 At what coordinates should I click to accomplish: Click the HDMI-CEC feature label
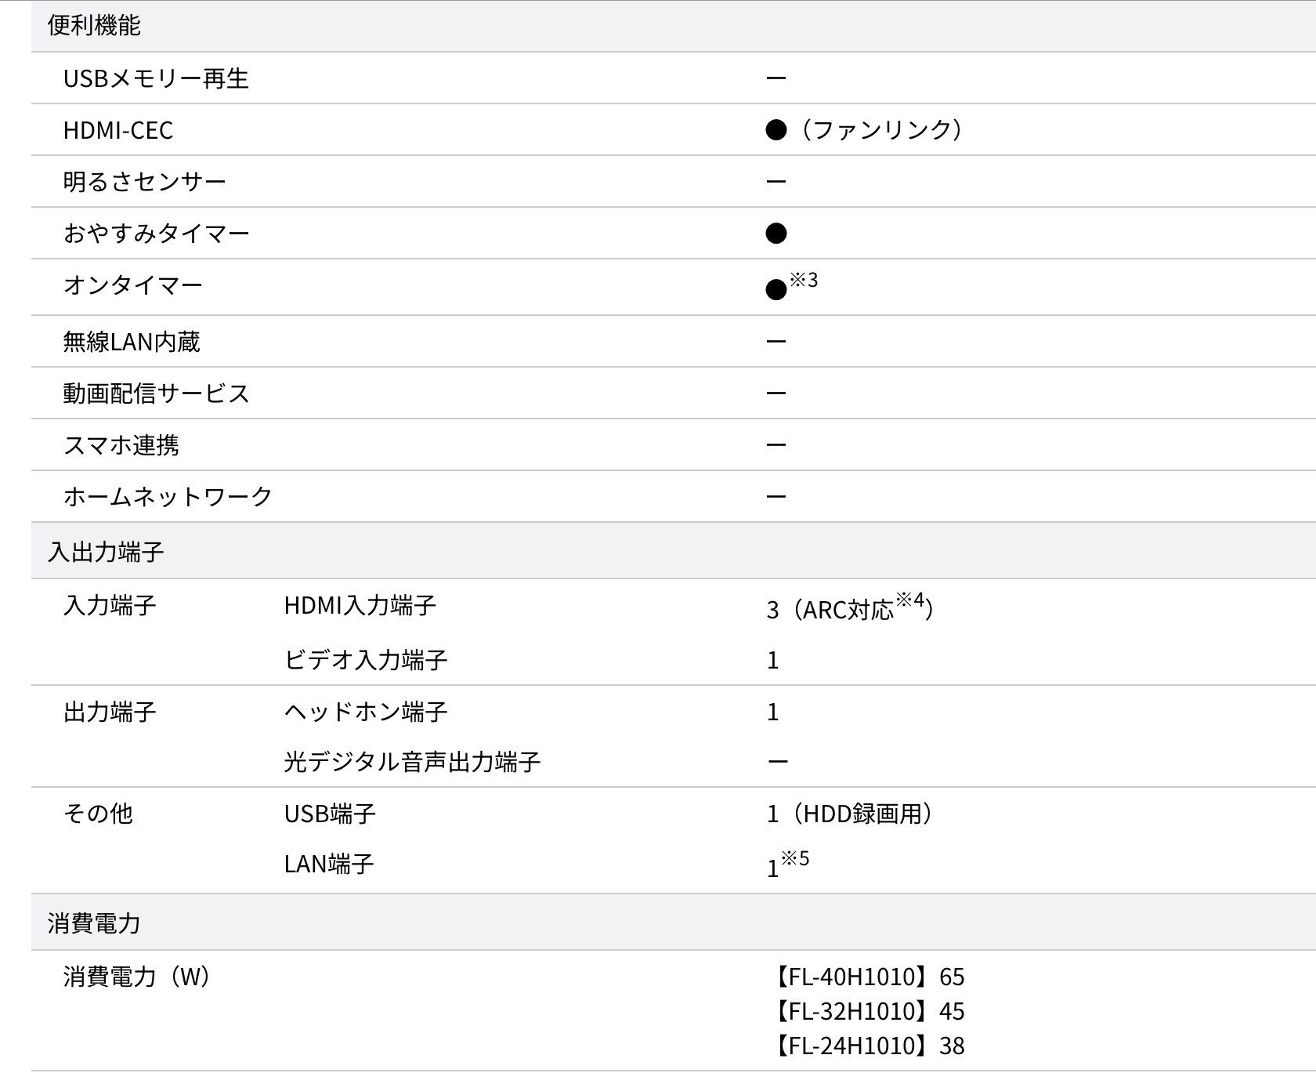tap(118, 130)
